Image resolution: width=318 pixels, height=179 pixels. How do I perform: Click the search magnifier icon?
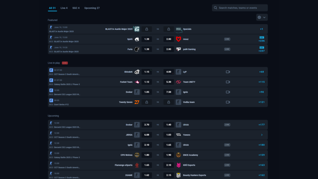pos(215,7)
